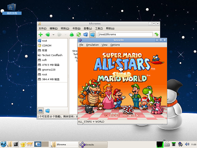Select the first root entry in sidebar

(52, 41)
